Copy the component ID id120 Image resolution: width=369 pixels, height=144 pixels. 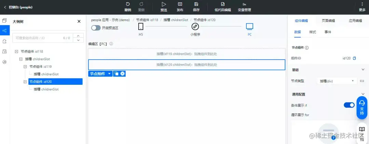tap(354, 58)
